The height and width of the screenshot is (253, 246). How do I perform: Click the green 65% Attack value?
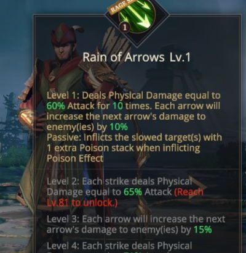(133, 192)
